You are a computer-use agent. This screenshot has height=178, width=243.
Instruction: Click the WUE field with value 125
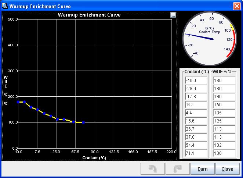click(x=224, y=121)
